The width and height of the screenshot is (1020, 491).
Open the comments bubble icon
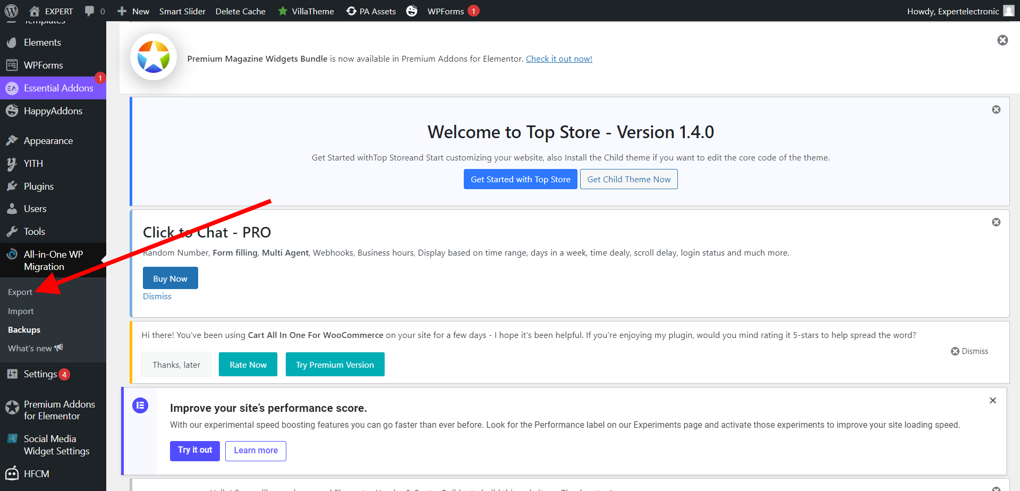tap(90, 11)
